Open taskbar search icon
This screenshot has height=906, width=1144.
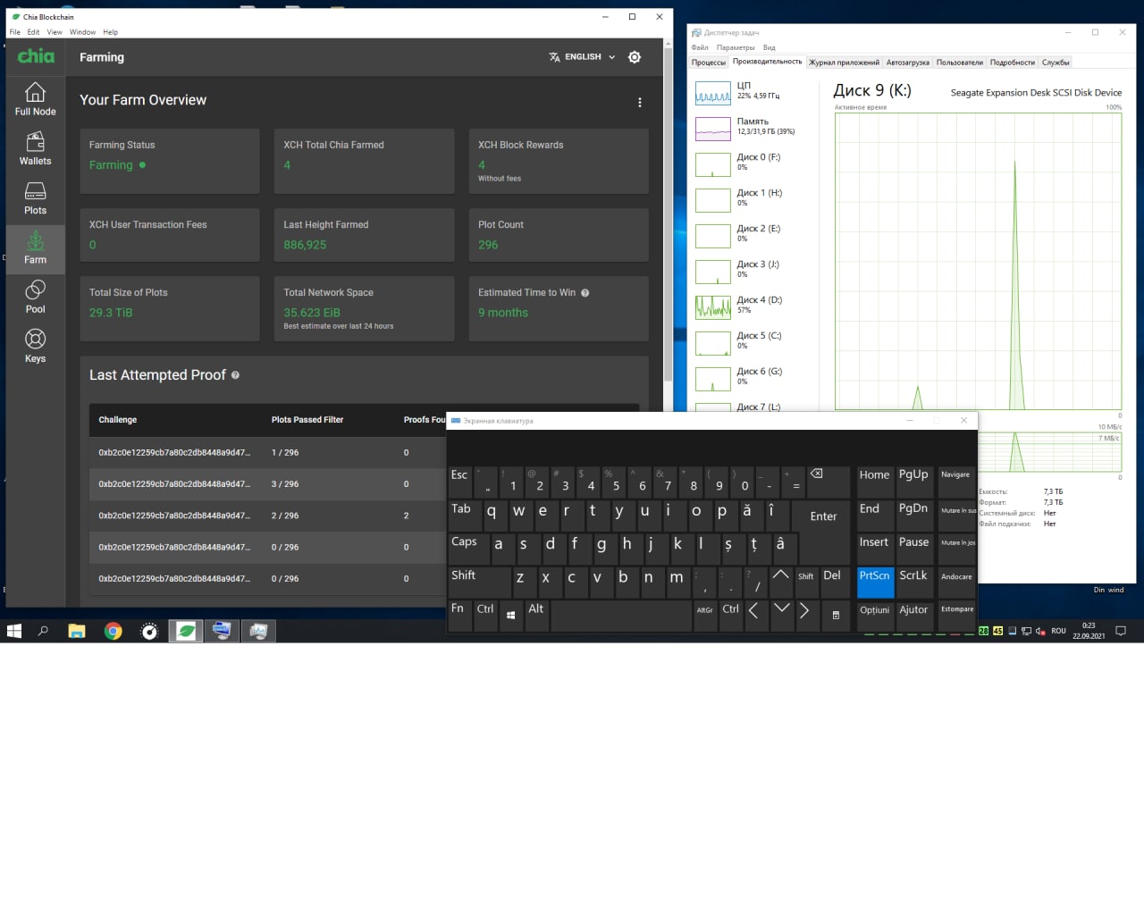click(43, 631)
